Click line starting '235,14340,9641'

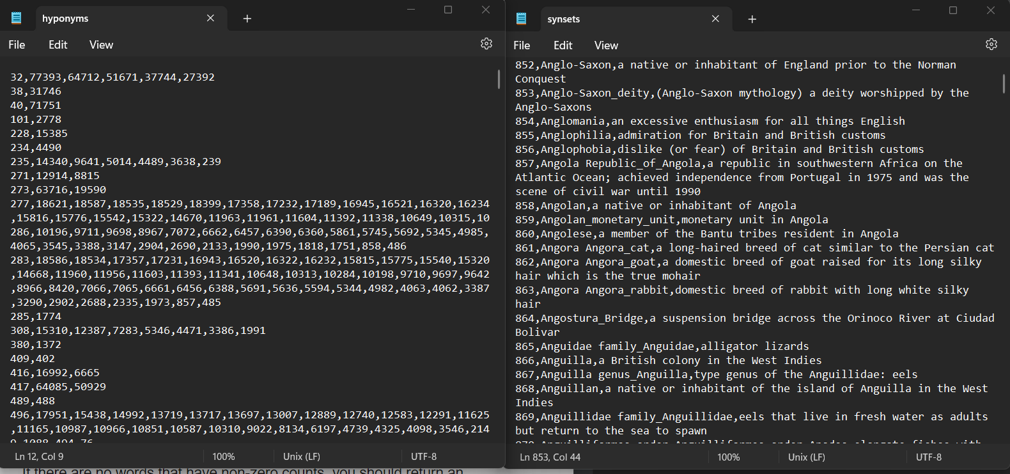116,162
